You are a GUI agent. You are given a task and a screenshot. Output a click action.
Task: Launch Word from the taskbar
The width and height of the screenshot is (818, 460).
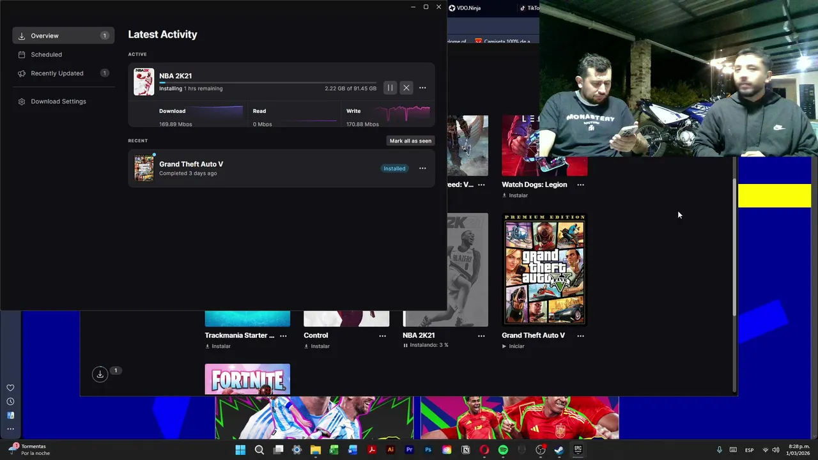coord(353,450)
